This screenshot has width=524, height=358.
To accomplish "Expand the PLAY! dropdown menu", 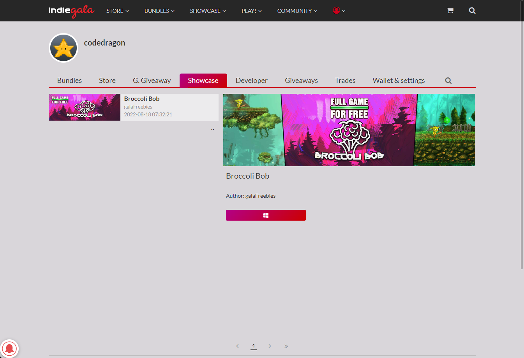I will [252, 11].
